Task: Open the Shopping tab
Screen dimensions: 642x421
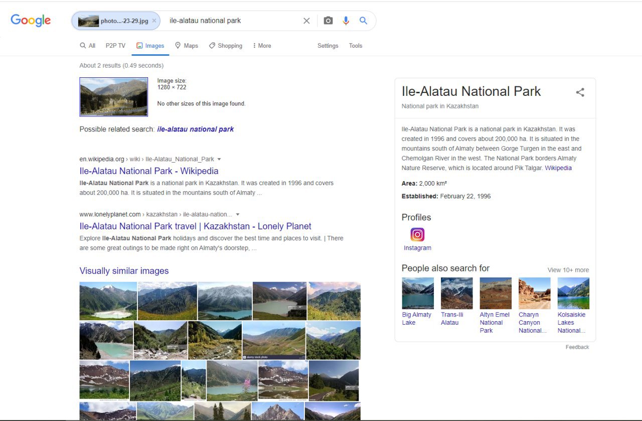Action: click(226, 46)
